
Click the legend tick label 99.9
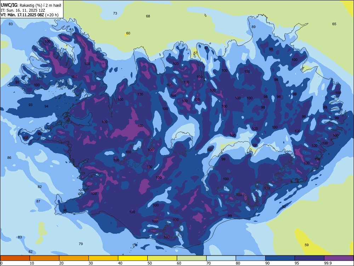(x=328, y=263)
